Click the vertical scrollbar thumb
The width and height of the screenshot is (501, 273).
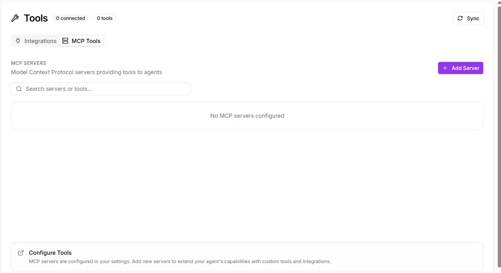click(499, 134)
